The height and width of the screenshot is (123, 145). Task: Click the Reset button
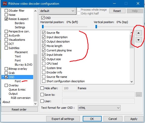tap(117, 11)
